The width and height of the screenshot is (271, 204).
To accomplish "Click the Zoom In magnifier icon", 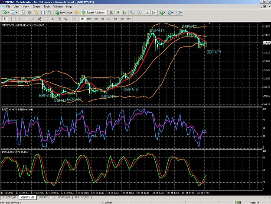I will click(132, 13).
